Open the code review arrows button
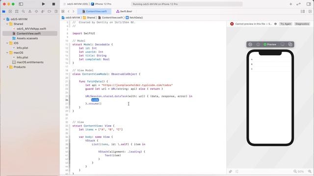Image resolution: width=314 pixels, height=176 pixels. (x=298, y=4)
